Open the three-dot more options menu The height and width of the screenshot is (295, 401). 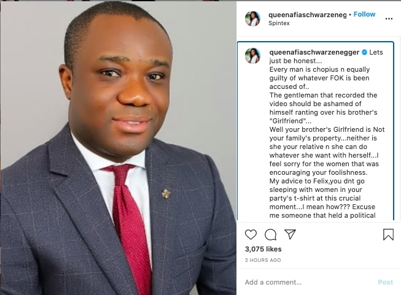pos(389,18)
